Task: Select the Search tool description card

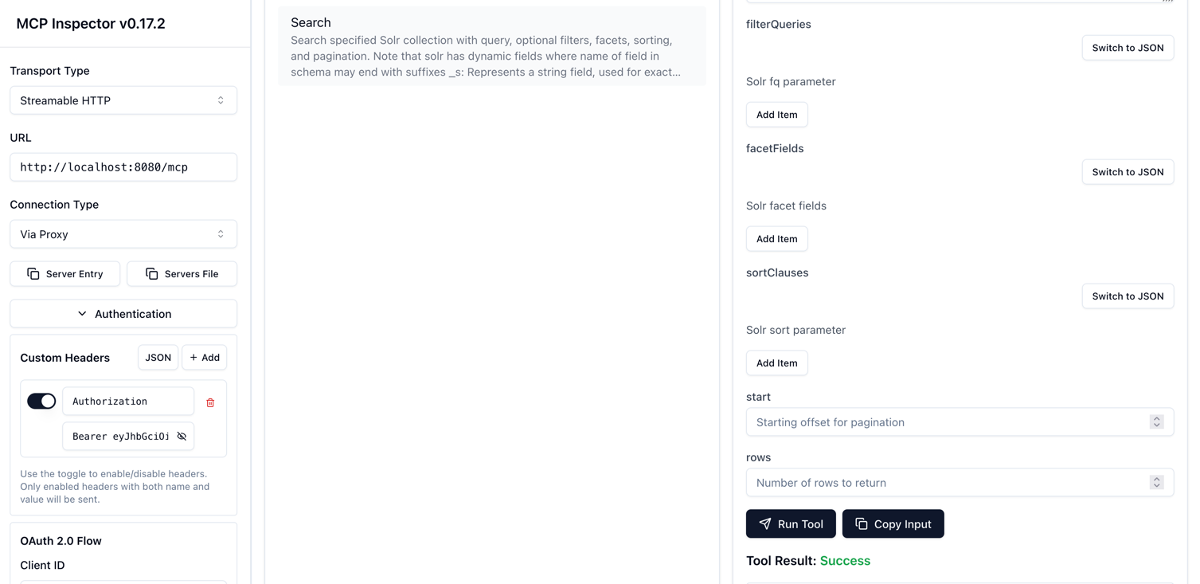Action: [491, 45]
